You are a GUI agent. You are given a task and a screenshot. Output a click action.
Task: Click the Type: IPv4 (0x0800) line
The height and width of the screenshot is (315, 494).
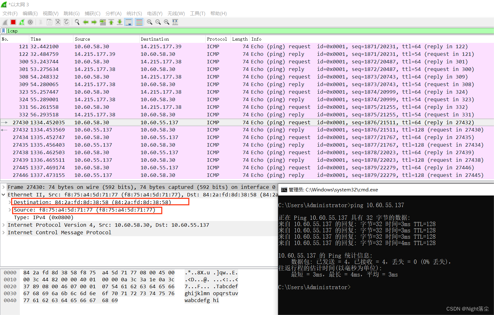[43, 218]
